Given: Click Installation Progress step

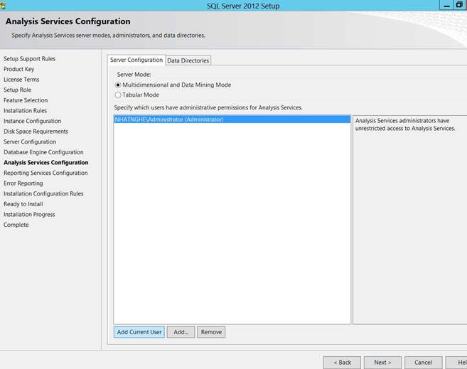Looking at the screenshot, I should click(29, 215).
